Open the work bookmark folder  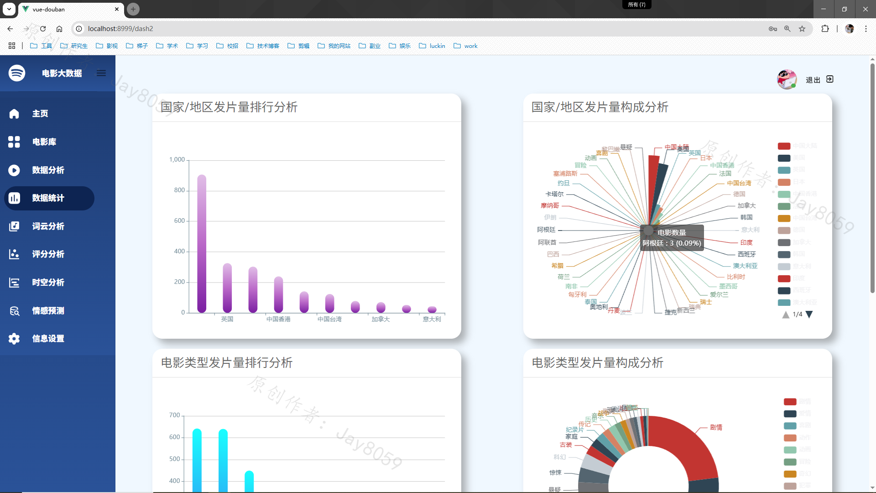(x=466, y=46)
